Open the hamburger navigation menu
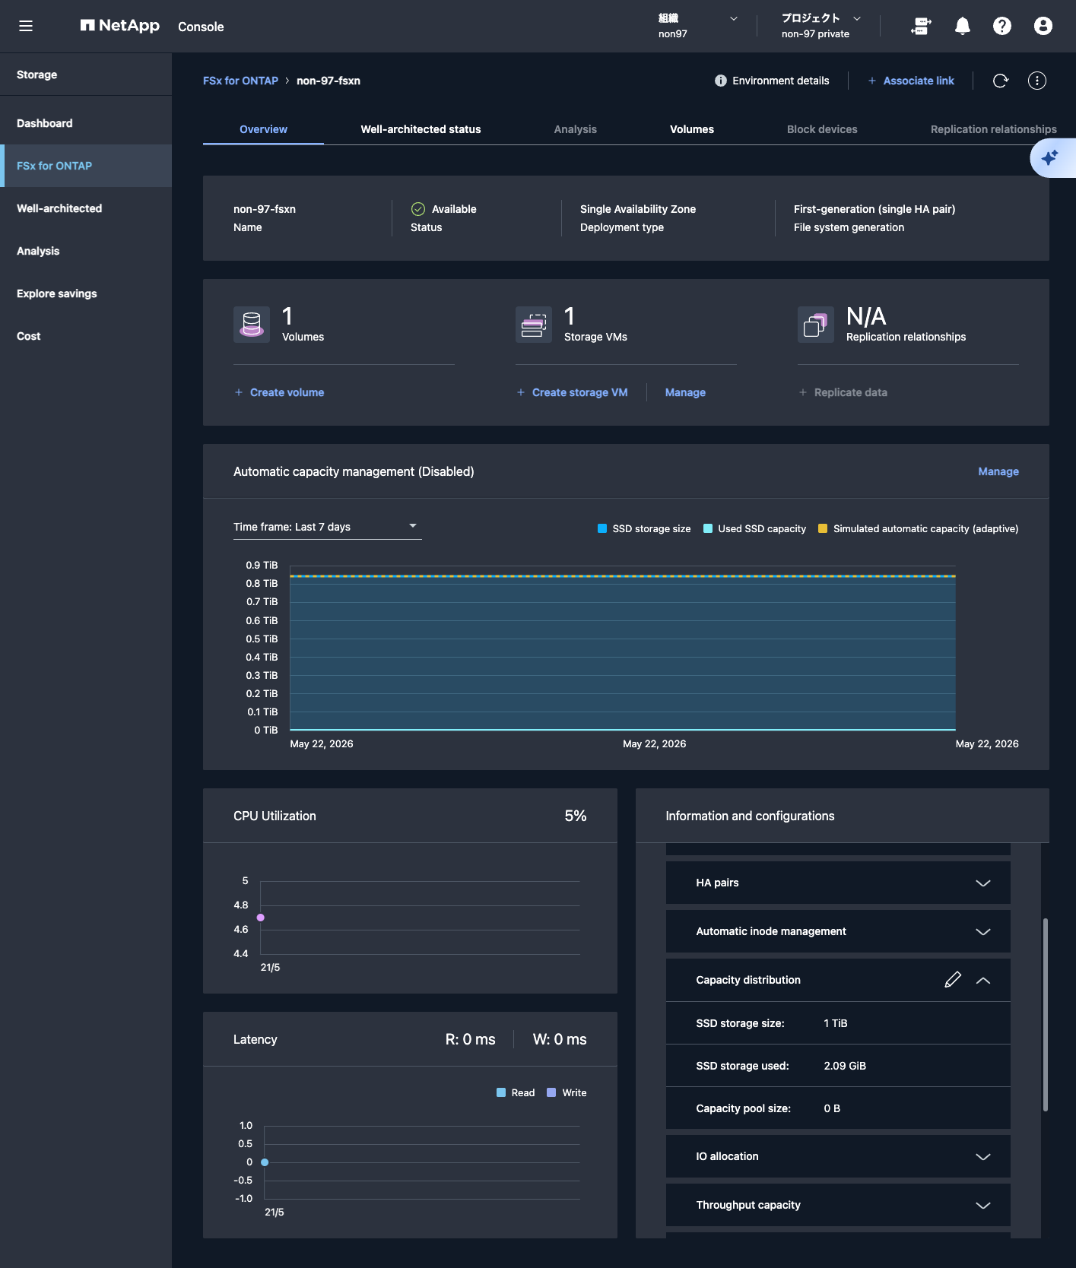Screen dimensions: 1076x1268 tap(26, 26)
